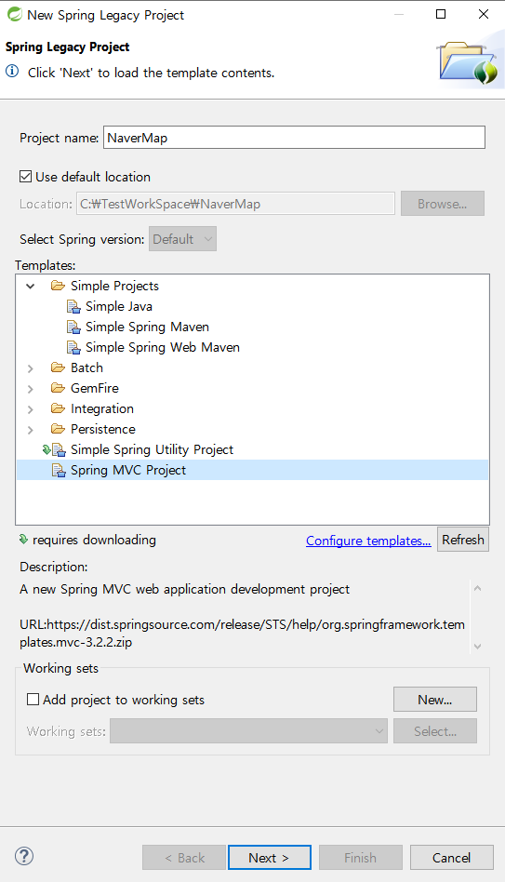Click the green requires downloading legend icon
Screen dimensions: 505x882
point(23,540)
